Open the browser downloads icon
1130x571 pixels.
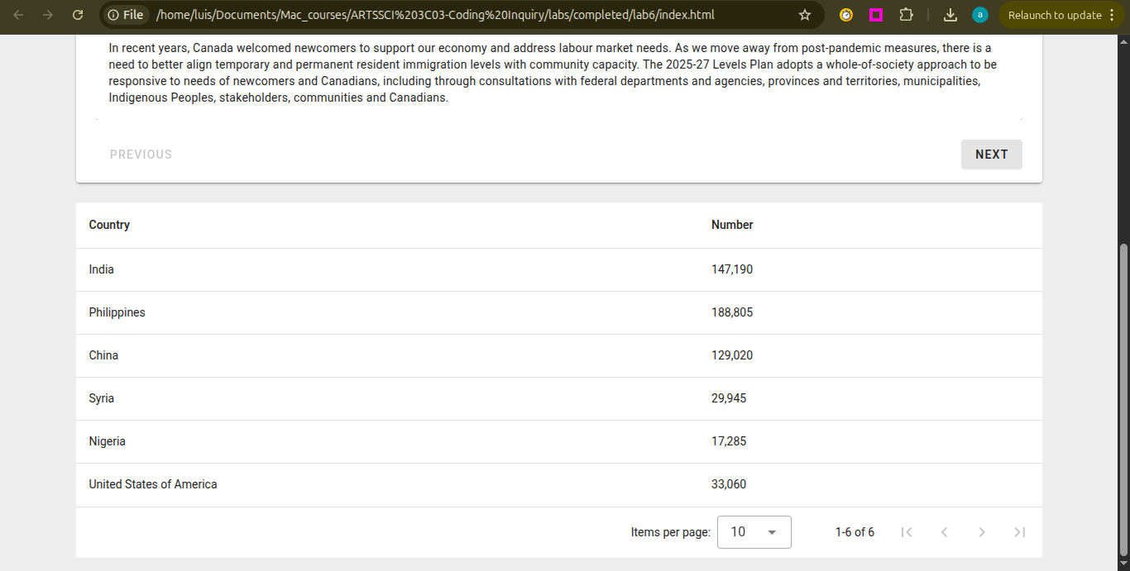click(950, 15)
